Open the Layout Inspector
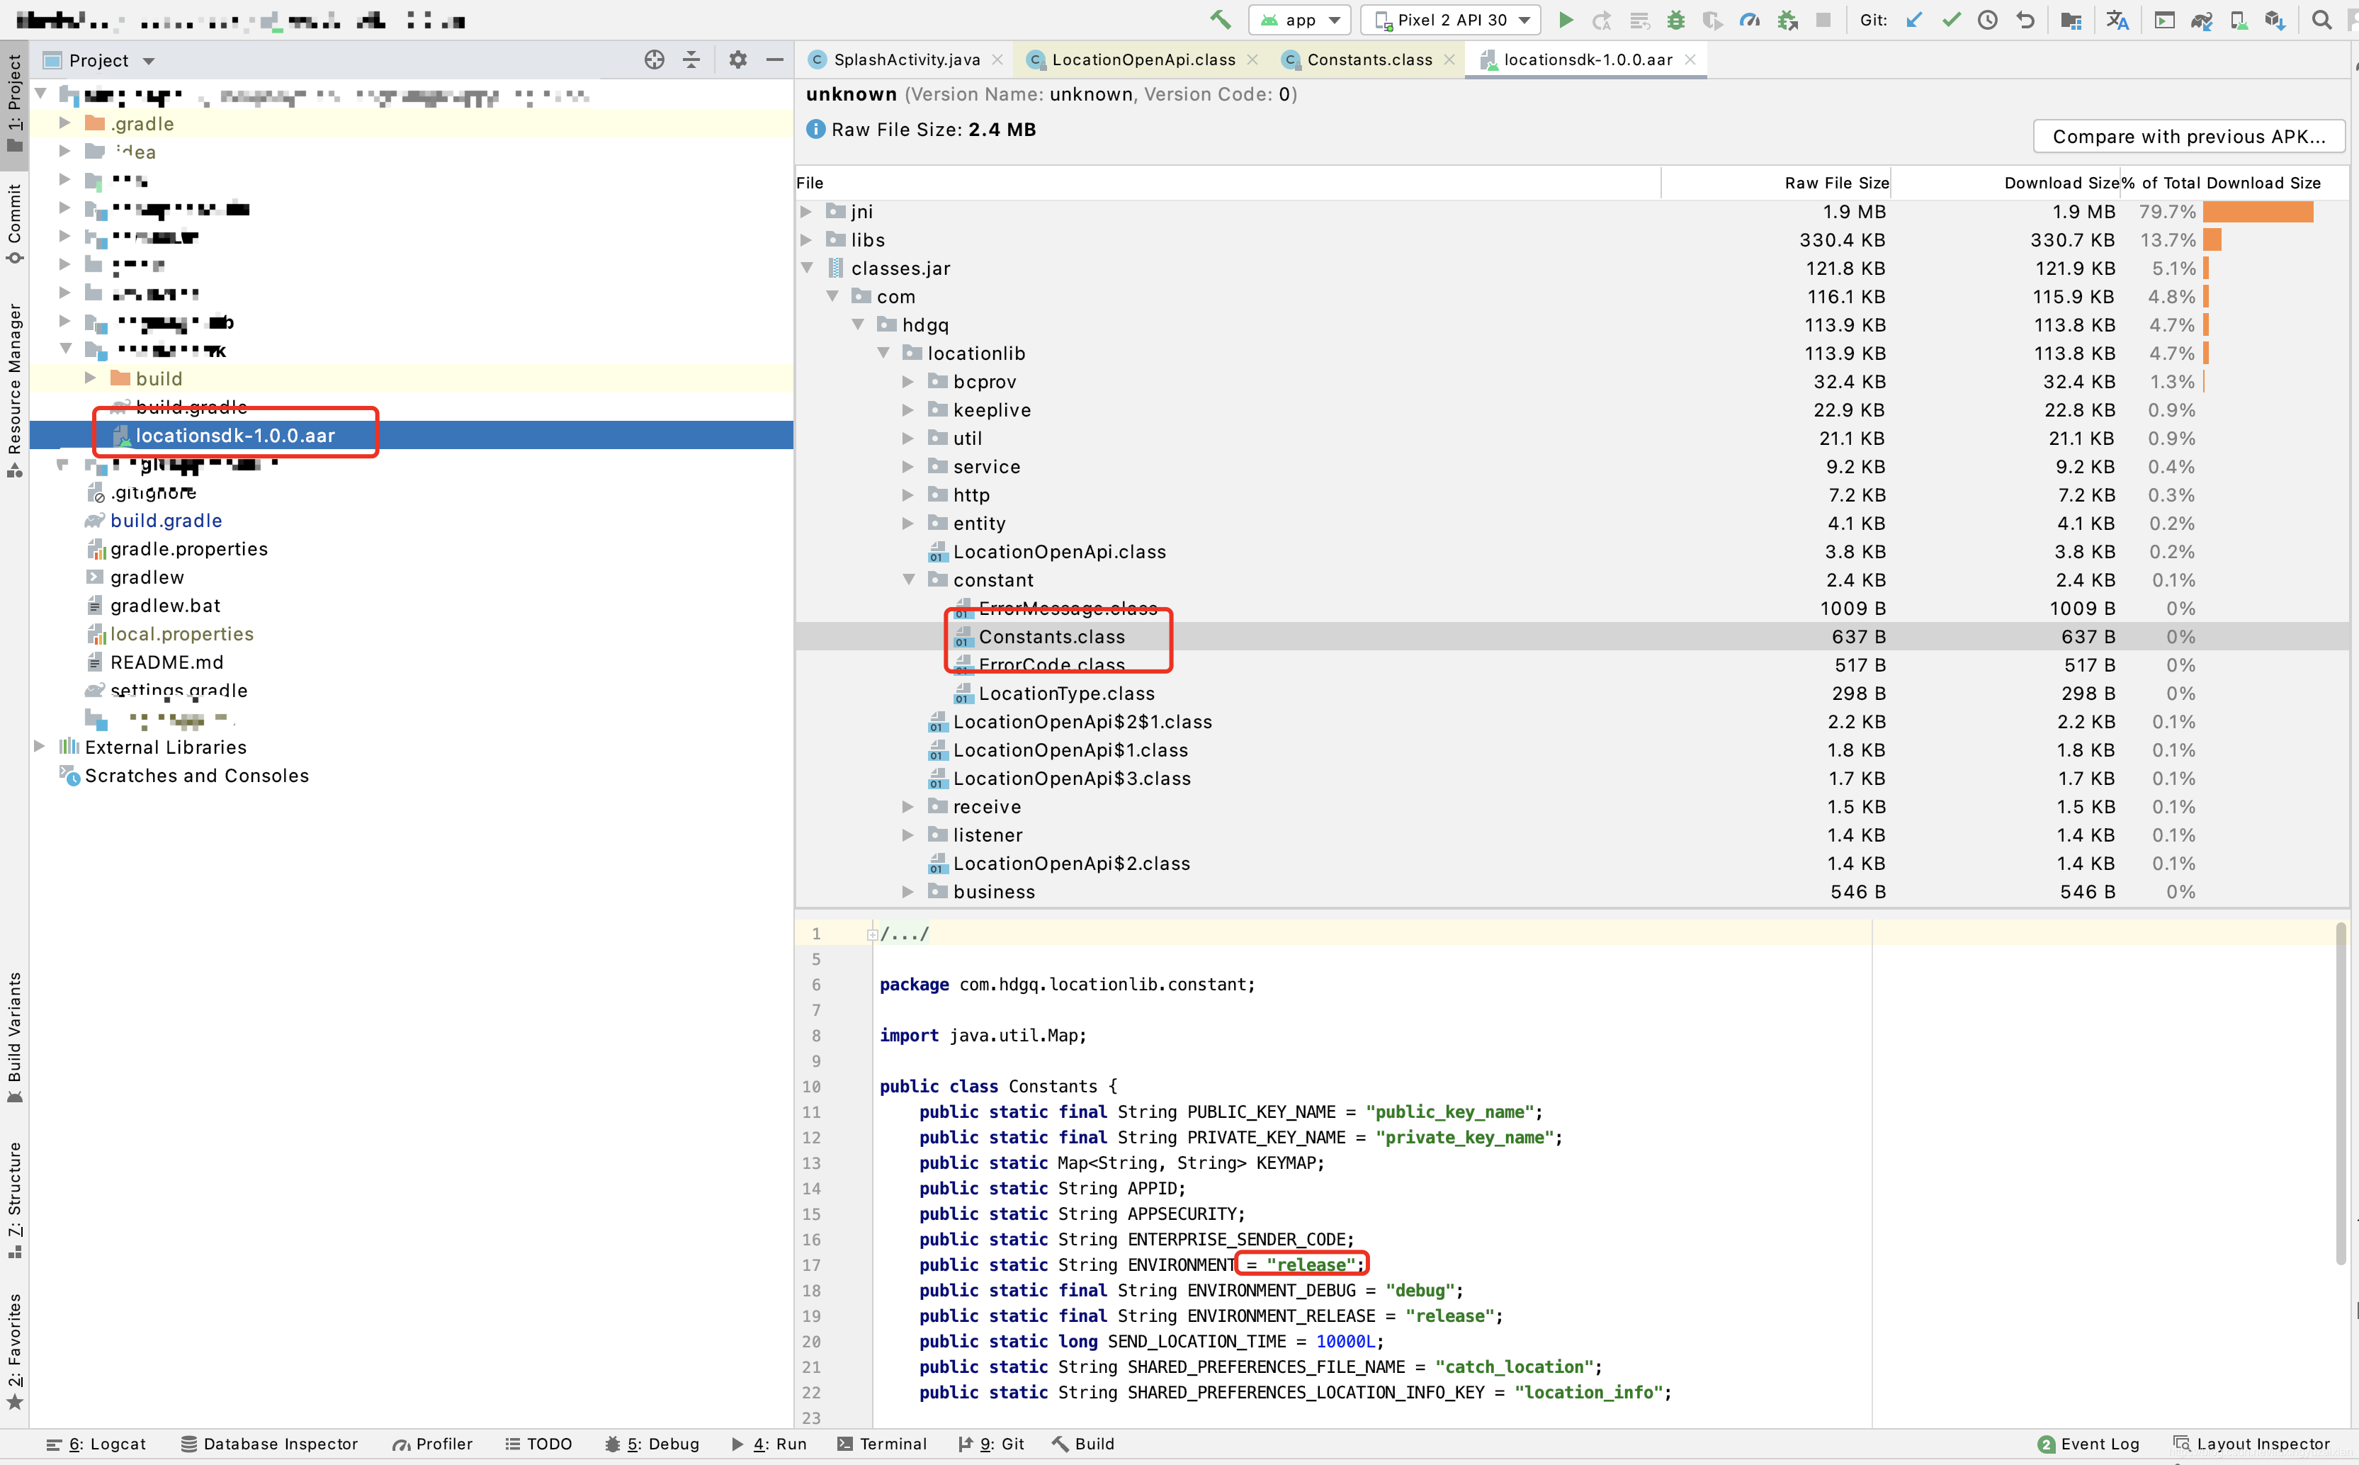 pyautogui.click(x=2251, y=1444)
